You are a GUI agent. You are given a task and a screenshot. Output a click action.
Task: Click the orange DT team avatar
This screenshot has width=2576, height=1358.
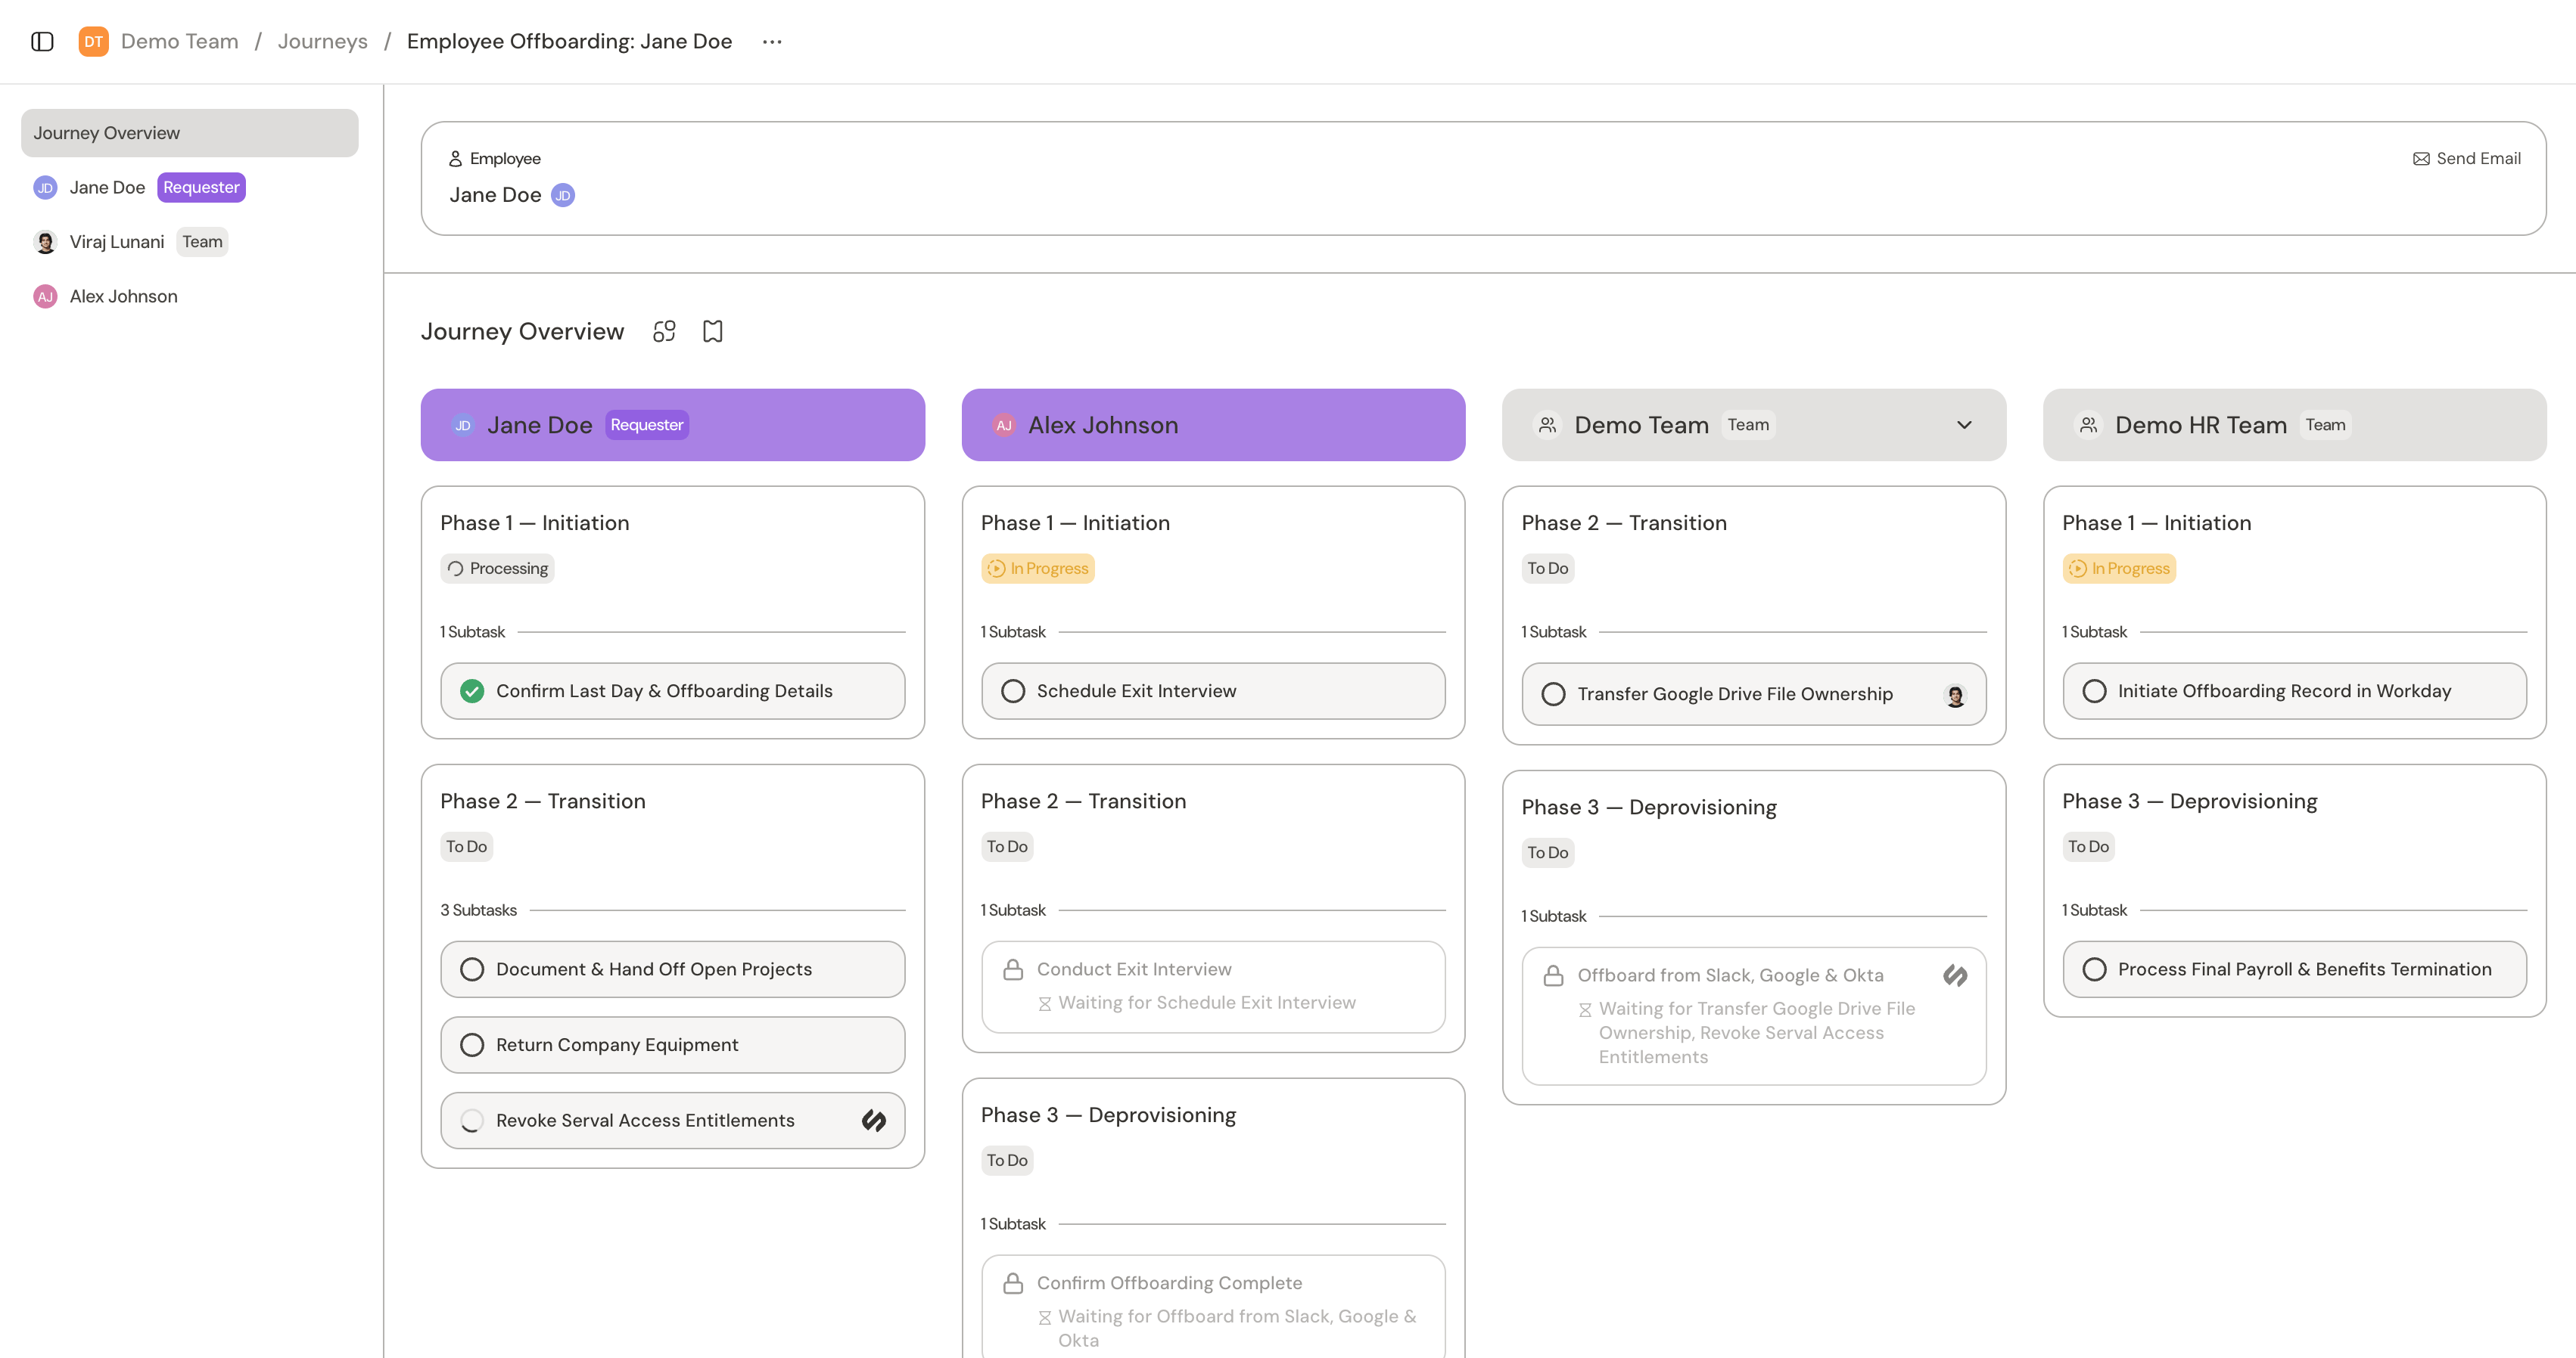point(93,42)
